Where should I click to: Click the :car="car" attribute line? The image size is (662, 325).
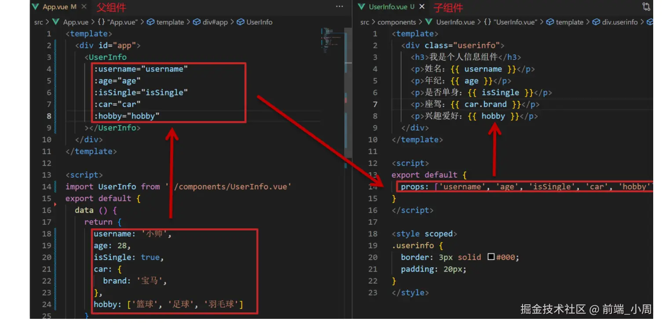[117, 104]
